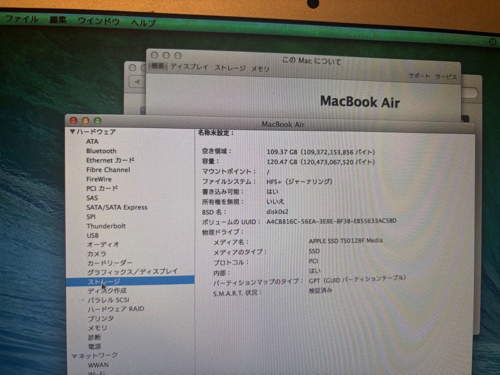Select オーディオ item

point(103,244)
